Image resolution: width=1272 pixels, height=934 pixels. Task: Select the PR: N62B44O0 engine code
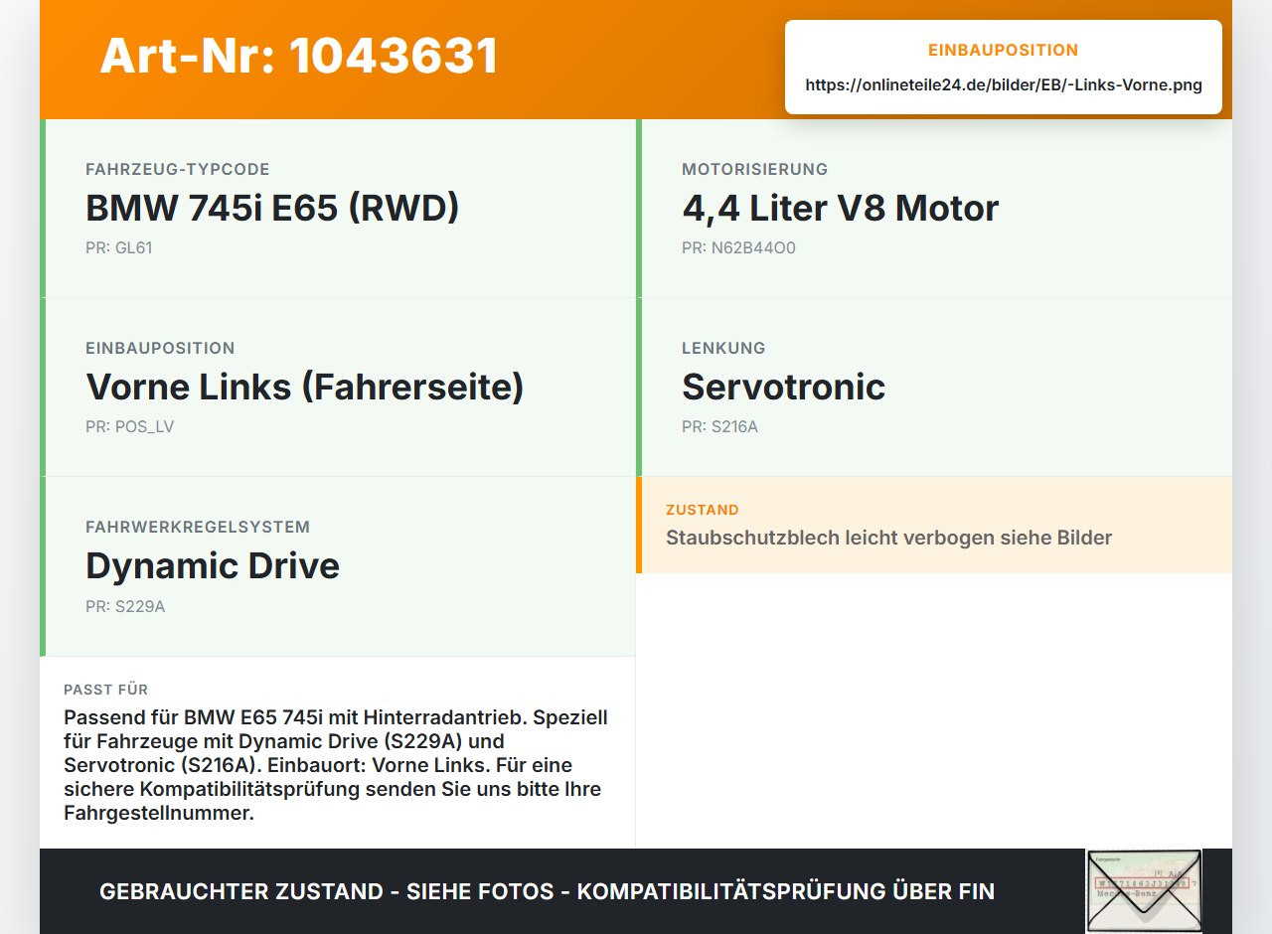(x=738, y=248)
